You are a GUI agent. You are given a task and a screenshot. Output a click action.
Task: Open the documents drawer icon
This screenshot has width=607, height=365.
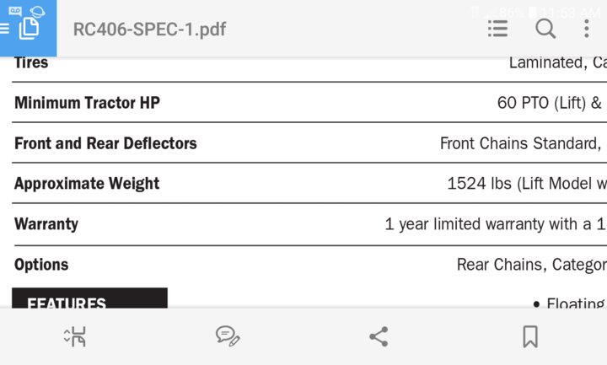[x=28, y=29]
